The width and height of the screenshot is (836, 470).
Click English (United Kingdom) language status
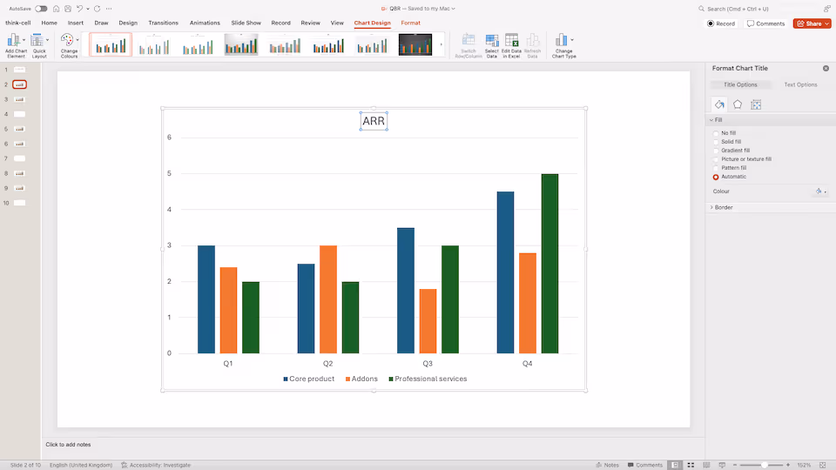(81, 465)
